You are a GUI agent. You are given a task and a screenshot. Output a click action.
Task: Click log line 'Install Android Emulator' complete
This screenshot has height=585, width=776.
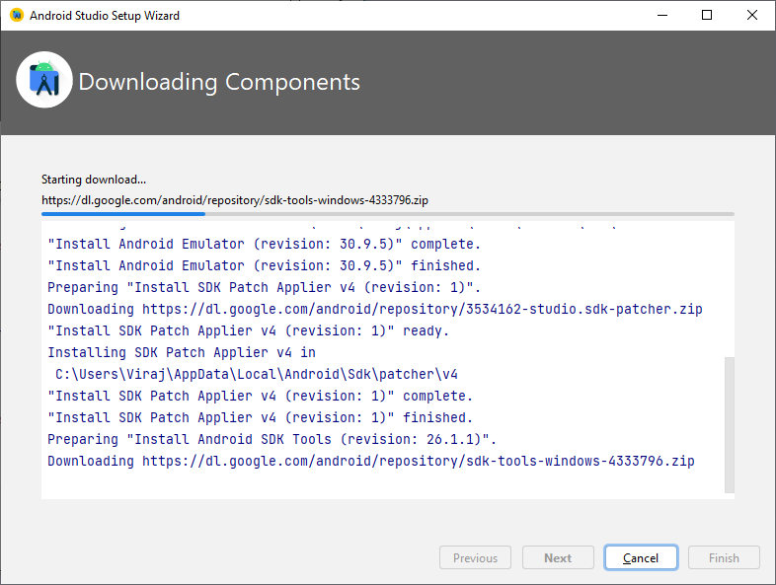pyautogui.click(x=264, y=244)
